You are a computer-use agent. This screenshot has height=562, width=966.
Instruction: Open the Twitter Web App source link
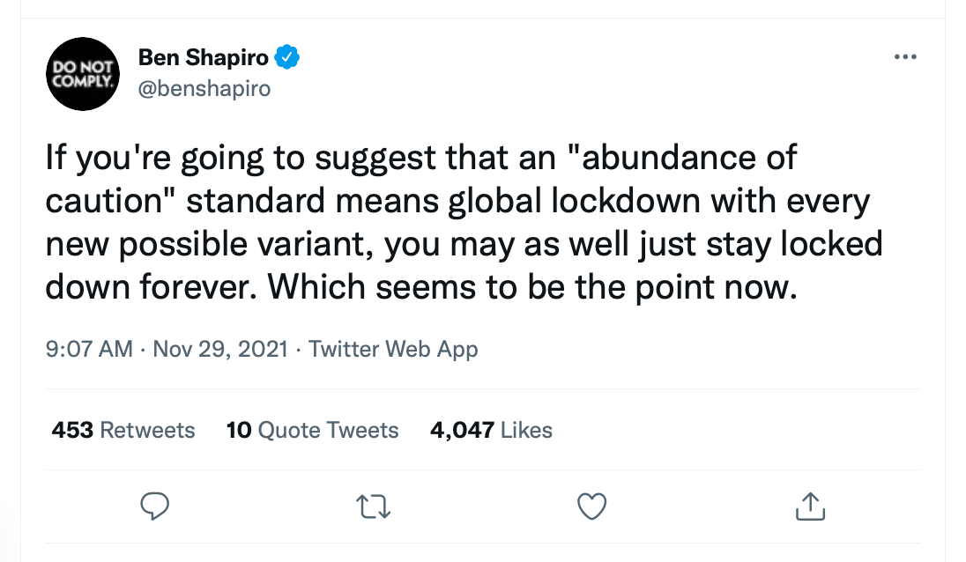tap(393, 349)
